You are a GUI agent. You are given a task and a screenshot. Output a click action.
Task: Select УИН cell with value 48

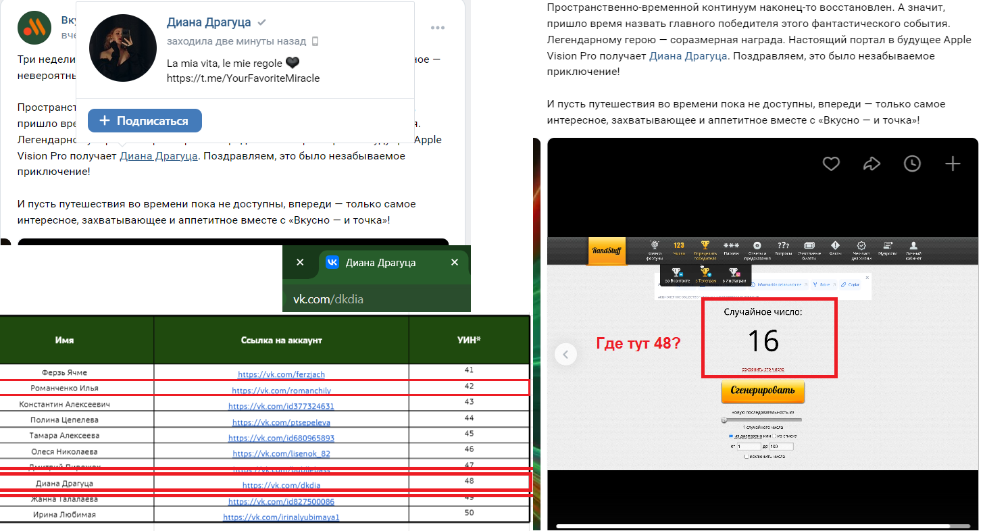[x=469, y=481]
